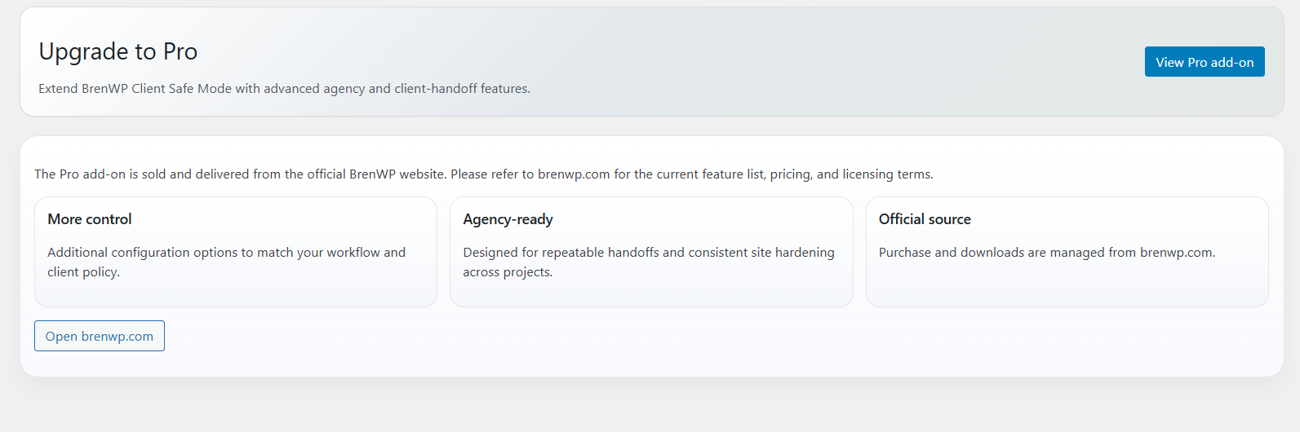Click "brenwp.com" in the Official source card
Image resolution: width=1300 pixels, height=432 pixels.
(1177, 253)
